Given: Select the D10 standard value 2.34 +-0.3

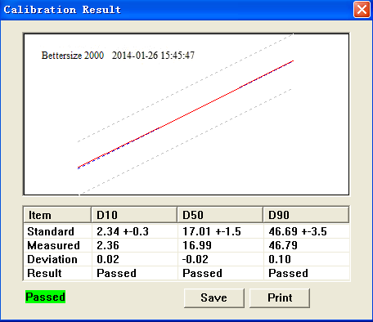Looking at the screenshot, I should coord(123,231).
